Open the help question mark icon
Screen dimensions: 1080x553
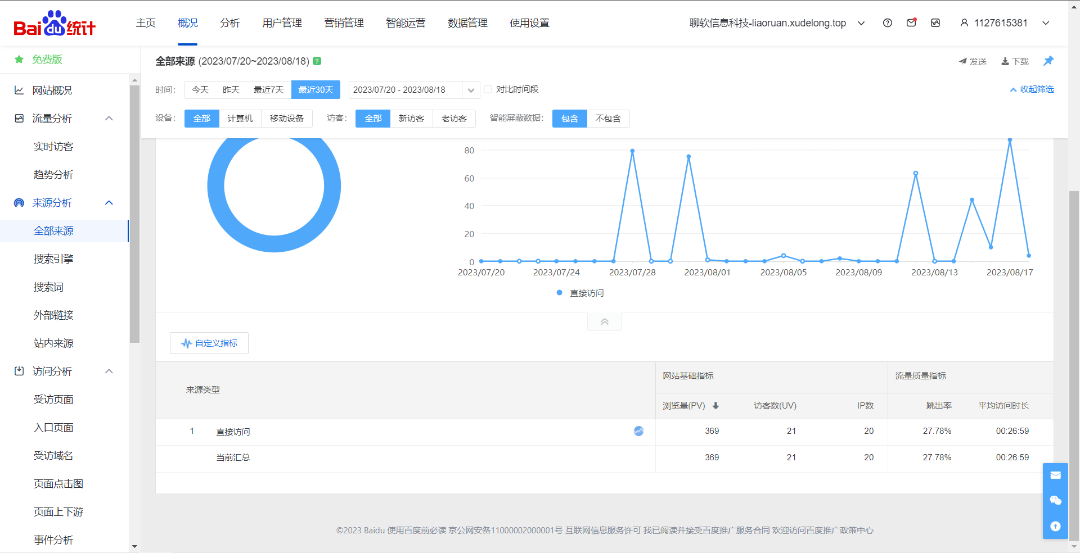(x=888, y=23)
